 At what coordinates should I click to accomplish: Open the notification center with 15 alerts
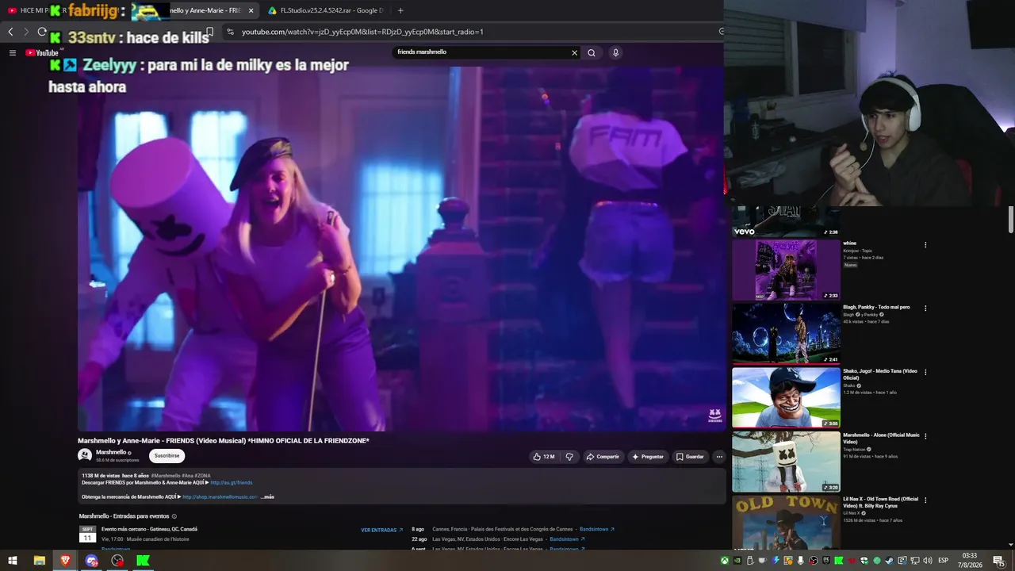tap(999, 561)
